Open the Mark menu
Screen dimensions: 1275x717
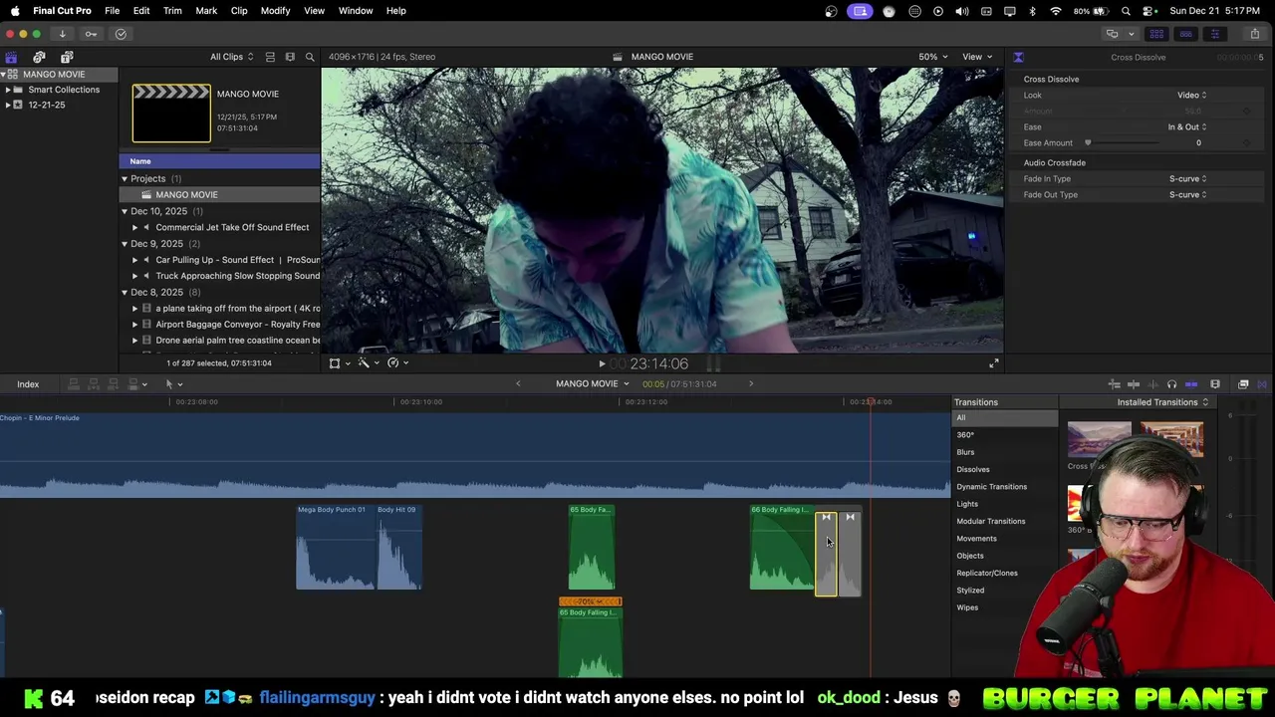[x=206, y=11]
